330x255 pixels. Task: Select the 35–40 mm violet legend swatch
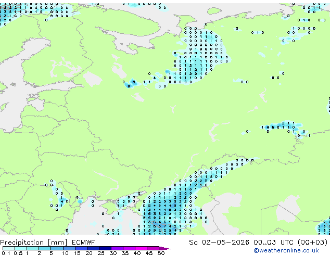[129, 248]
